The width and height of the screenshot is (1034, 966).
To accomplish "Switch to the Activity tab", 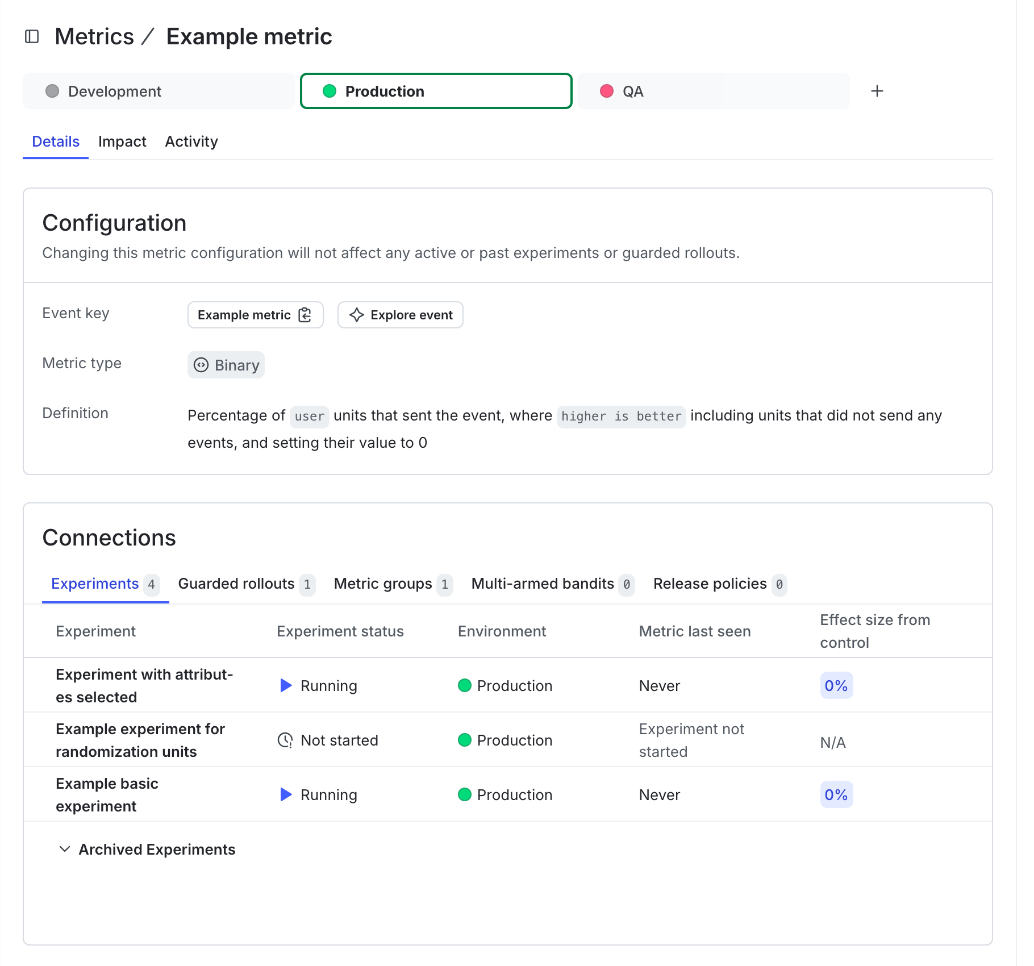I will (x=191, y=141).
